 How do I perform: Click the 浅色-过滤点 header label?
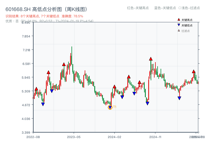189,8
